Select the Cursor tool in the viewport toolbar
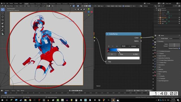 pyautogui.click(x=3, y=13)
